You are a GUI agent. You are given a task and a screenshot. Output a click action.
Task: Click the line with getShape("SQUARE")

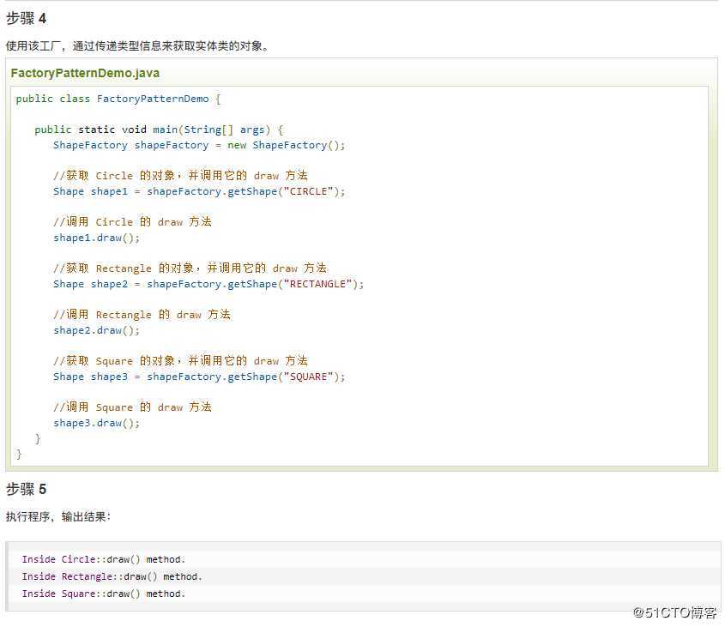pyautogui.click(x=199, y=377)
